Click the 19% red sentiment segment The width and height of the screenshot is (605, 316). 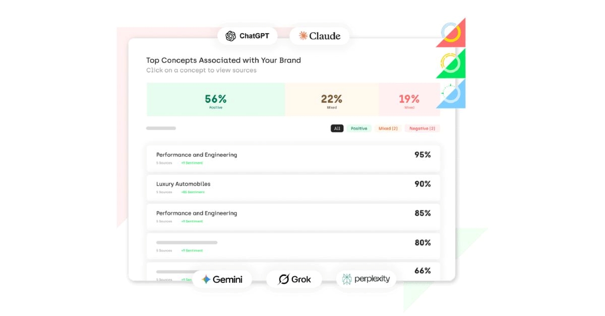[409, 100]
